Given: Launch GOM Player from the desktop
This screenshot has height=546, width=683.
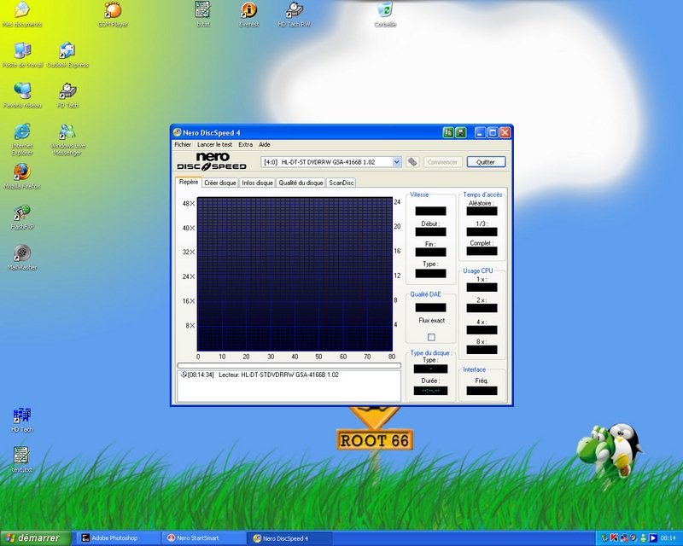Looking at the screenshot, I should pos(113,14).
